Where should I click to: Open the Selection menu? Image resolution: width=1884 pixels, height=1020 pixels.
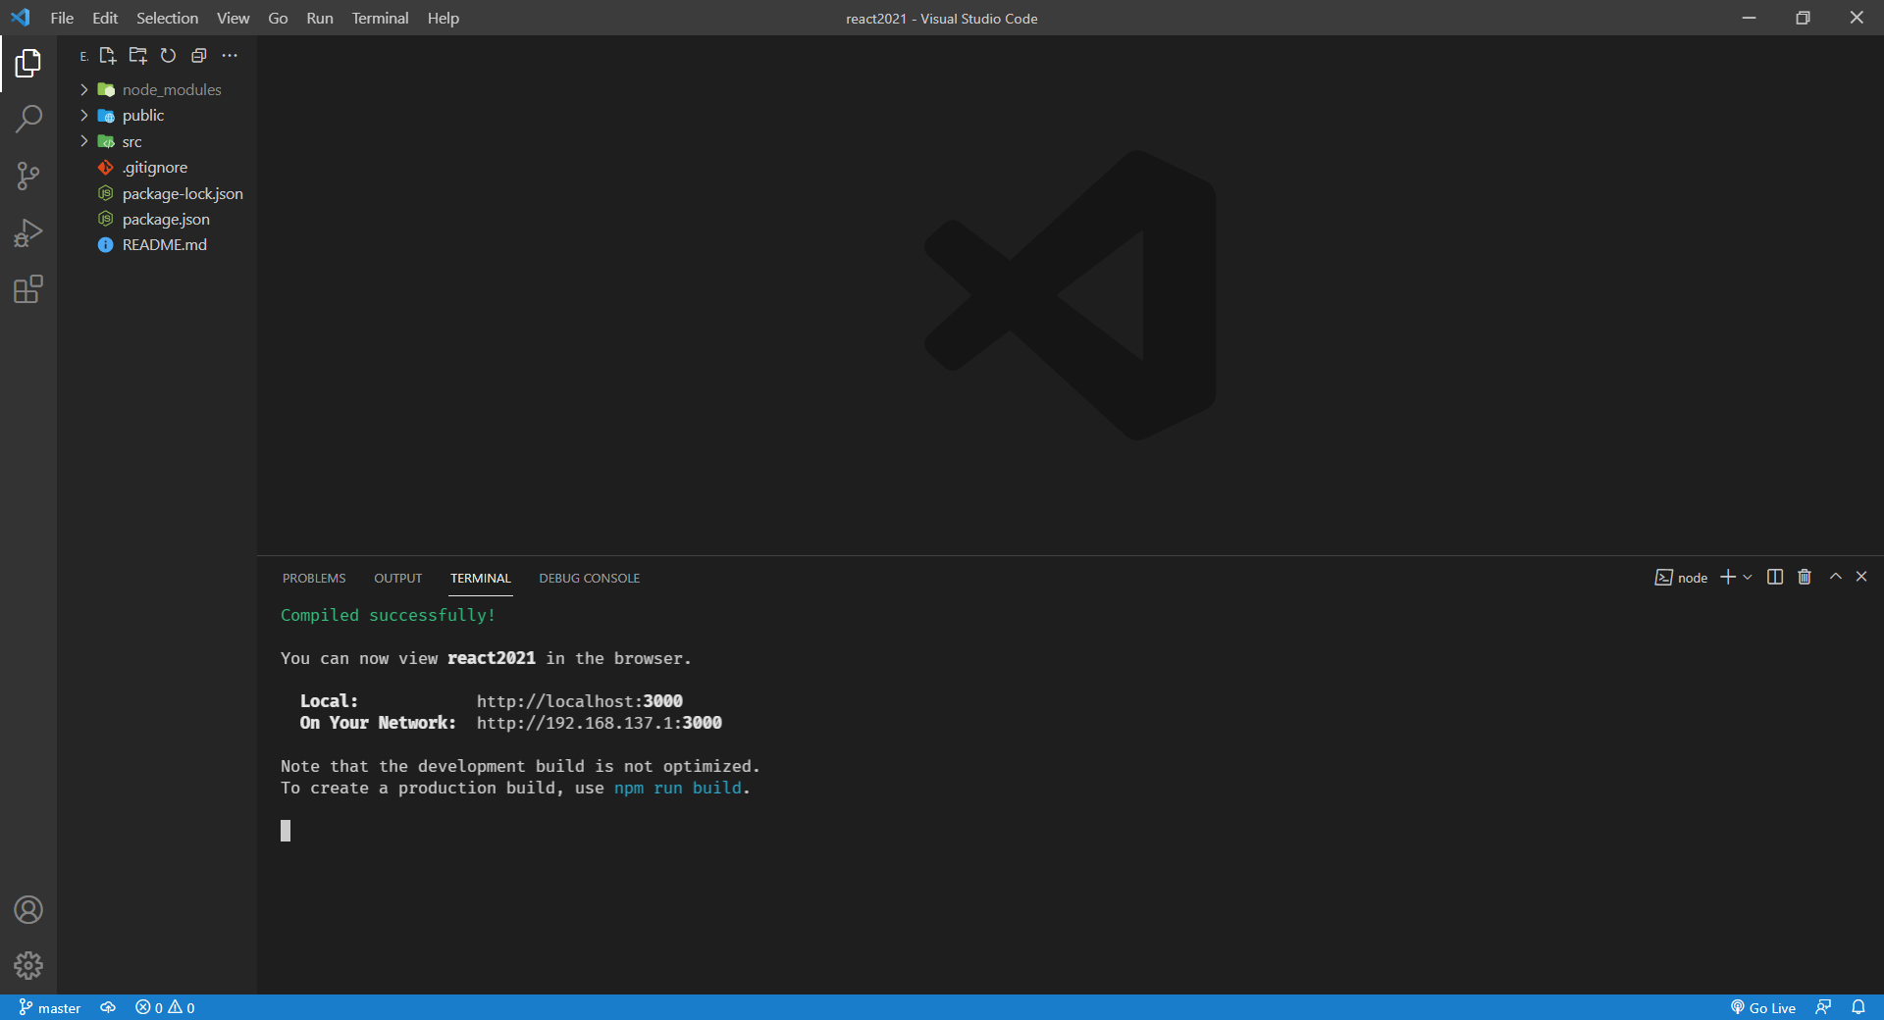pyautogui.click(x=167, y=18)
